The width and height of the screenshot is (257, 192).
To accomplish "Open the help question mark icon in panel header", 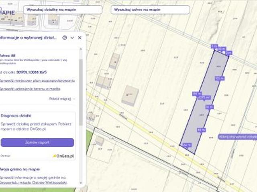I will (x=65, y=38).
